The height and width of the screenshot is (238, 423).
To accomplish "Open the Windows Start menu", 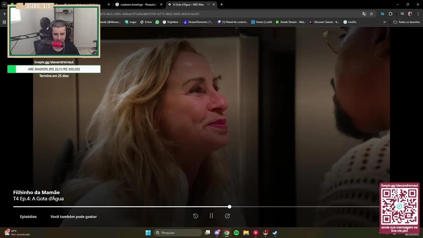I will pyautogui.click(x=148, y=233).
